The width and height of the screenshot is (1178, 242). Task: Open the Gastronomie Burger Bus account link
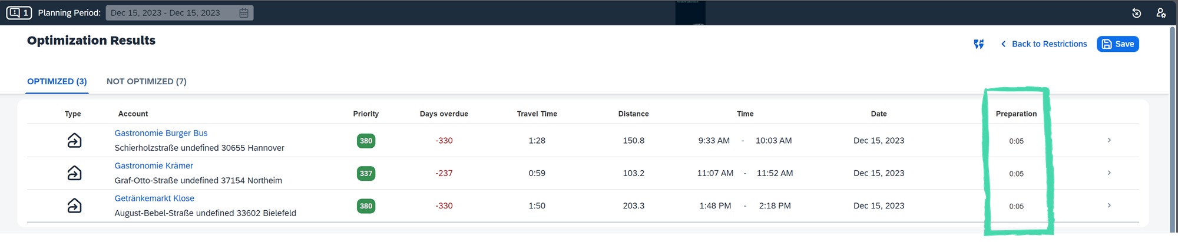point(161,133)
